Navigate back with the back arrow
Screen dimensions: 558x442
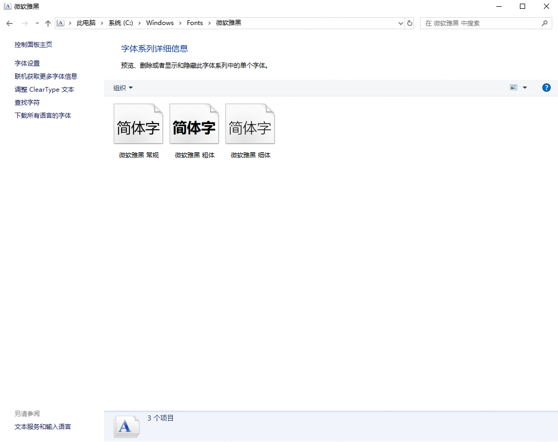[9, 23]
